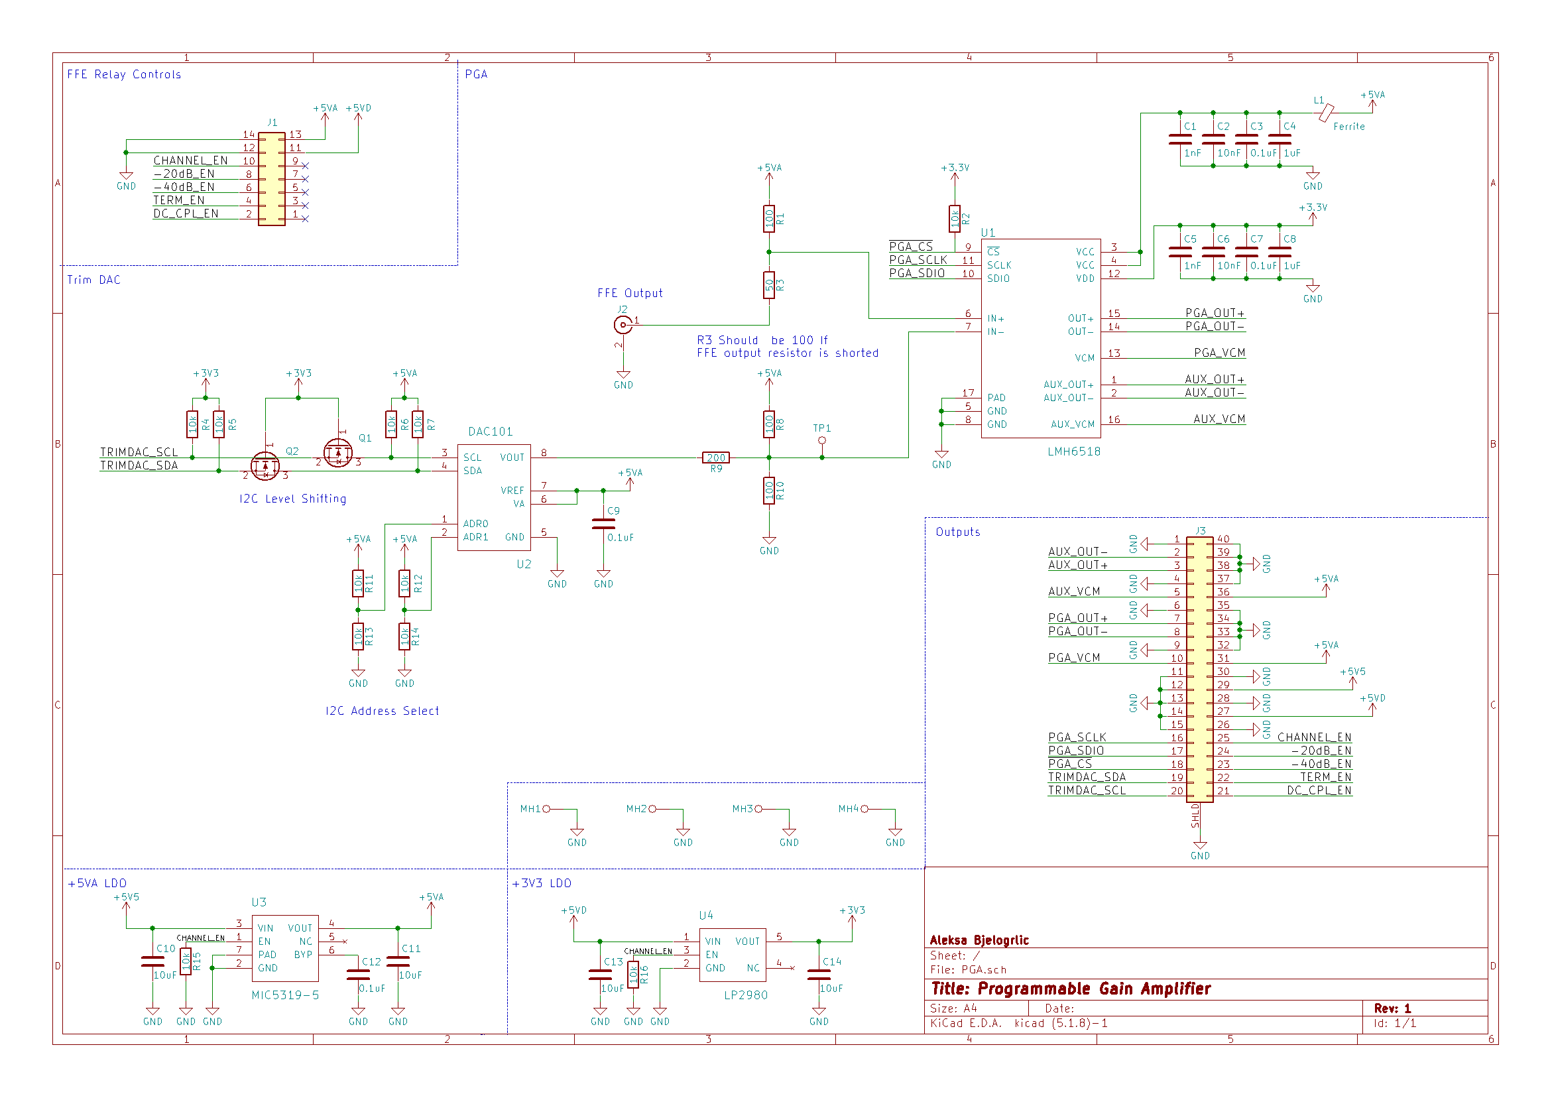Select the PGA_SCLK label at U1 pin 11
This screenshot has width=1550, height=1096.
click(x=918, y=260)
